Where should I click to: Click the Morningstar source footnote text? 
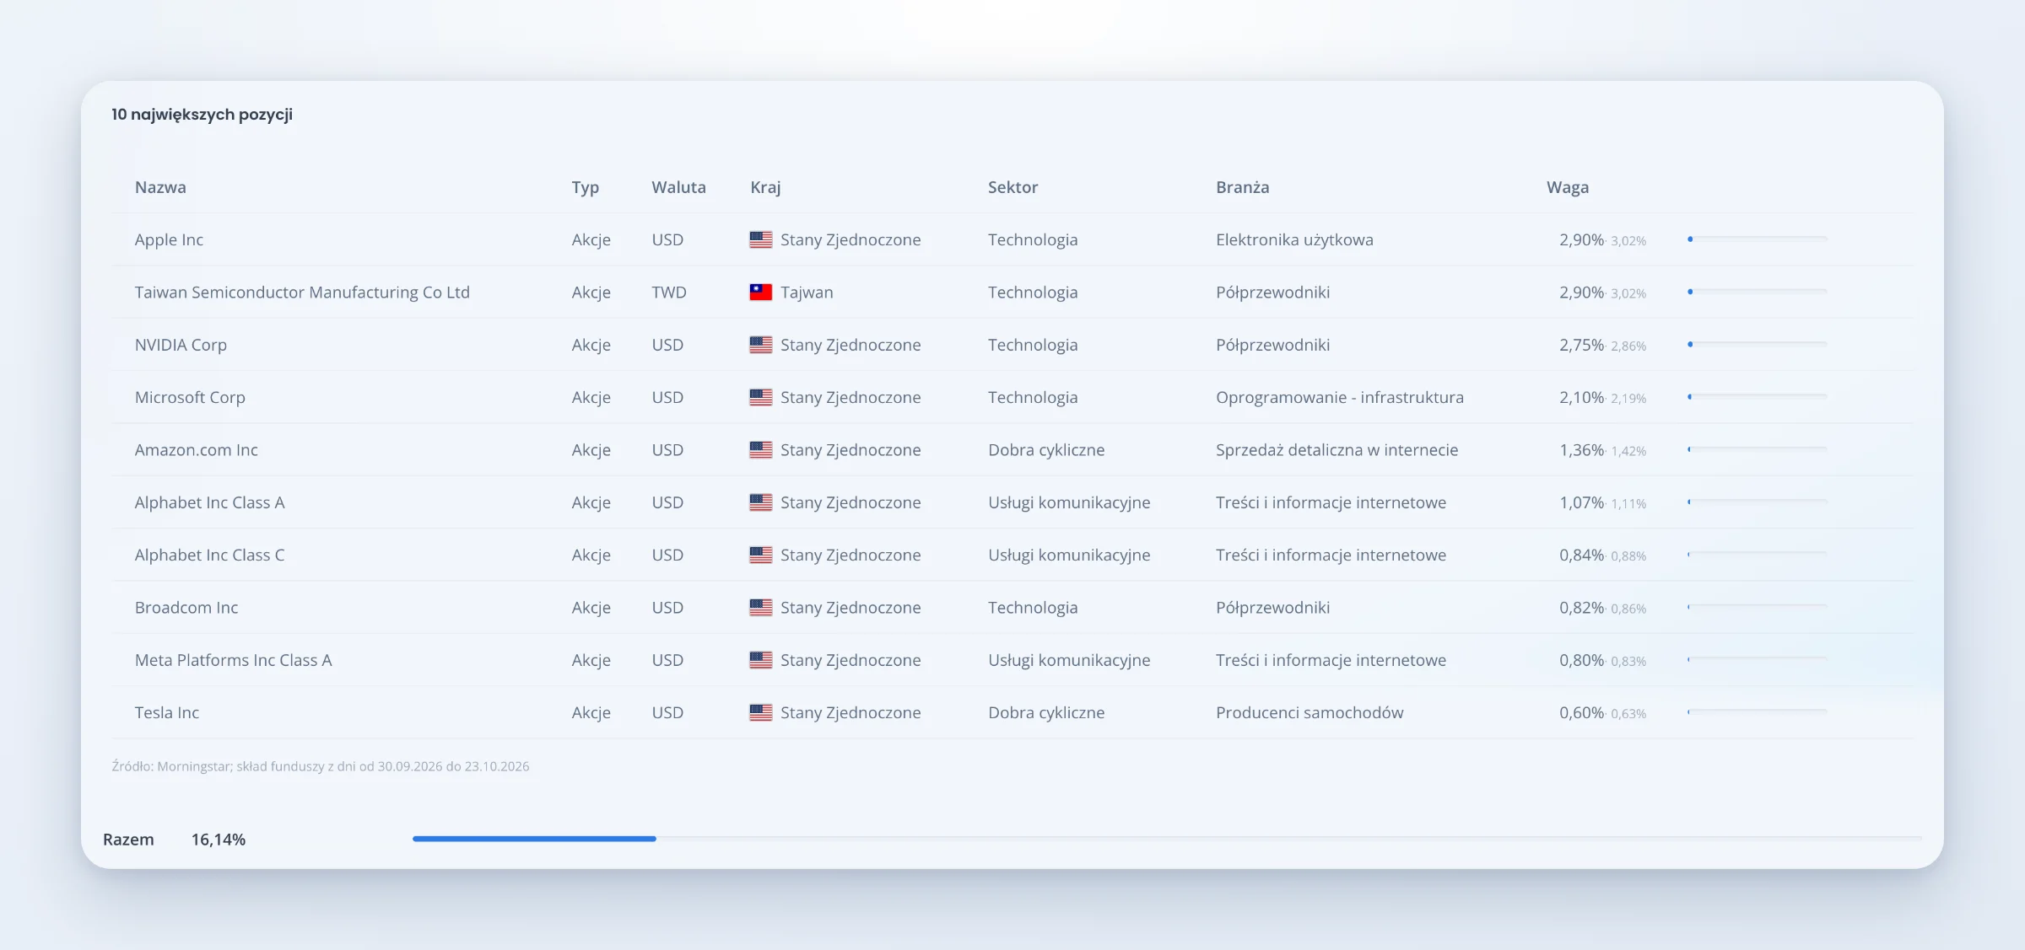coord(321,766)
